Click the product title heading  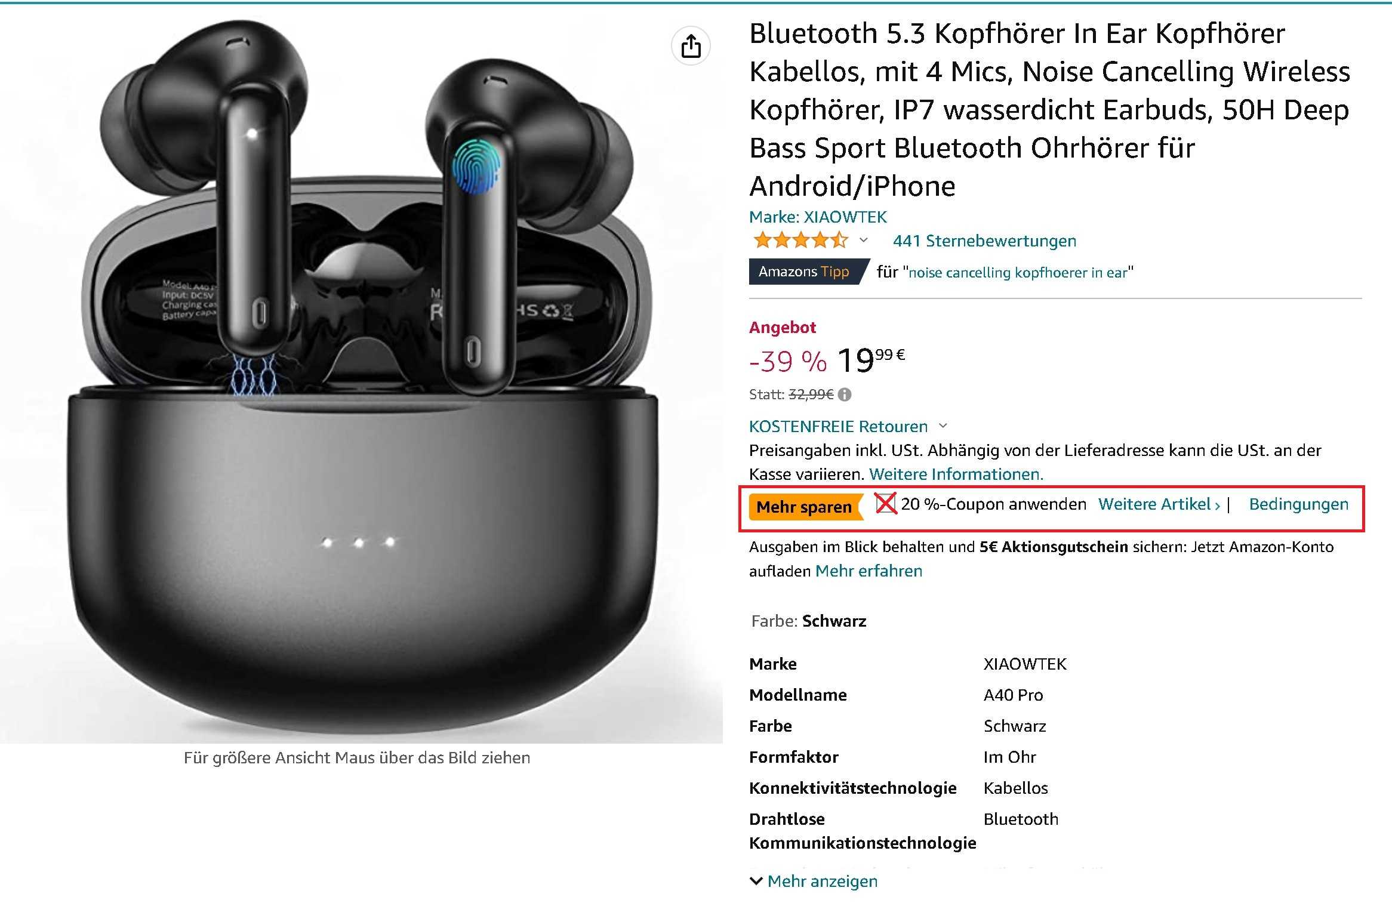click(1049, 109)
